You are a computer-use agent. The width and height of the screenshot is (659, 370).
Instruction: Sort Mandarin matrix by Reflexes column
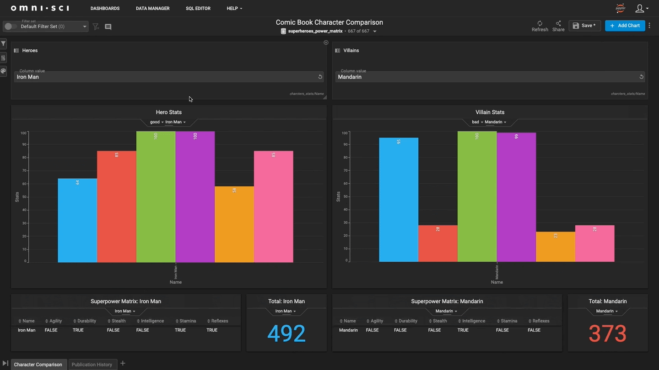click(x=538, y=321)
